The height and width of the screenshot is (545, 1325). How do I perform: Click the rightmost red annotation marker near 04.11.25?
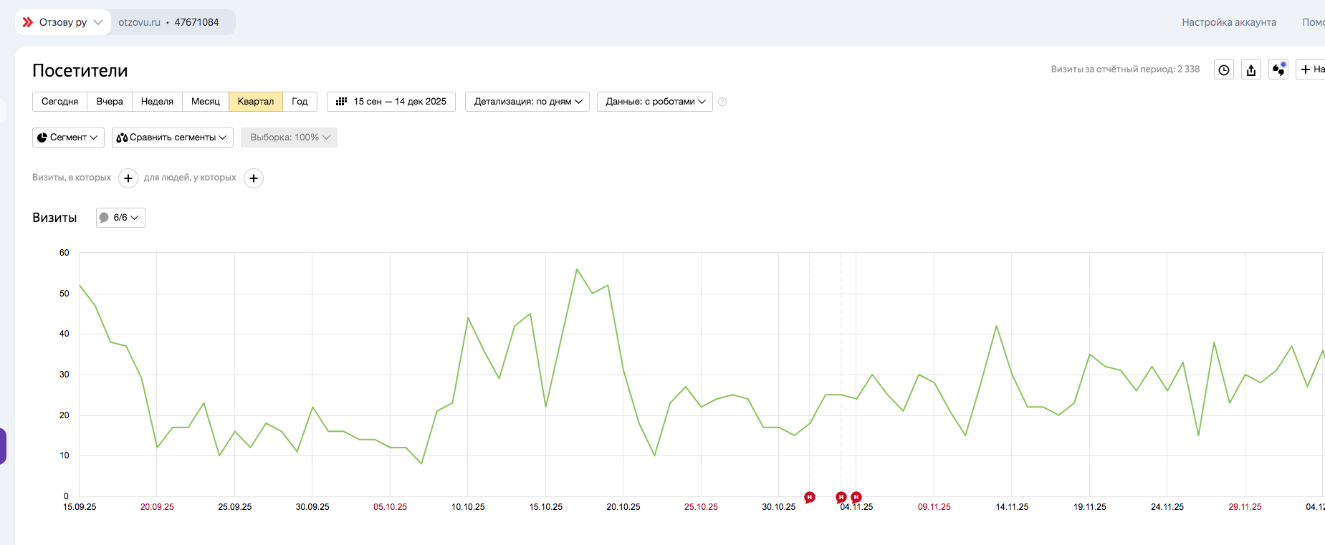[856, 497]
